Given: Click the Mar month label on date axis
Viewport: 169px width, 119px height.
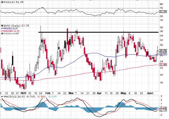Looking at the screenshot, I should click(x=71, y=93).
